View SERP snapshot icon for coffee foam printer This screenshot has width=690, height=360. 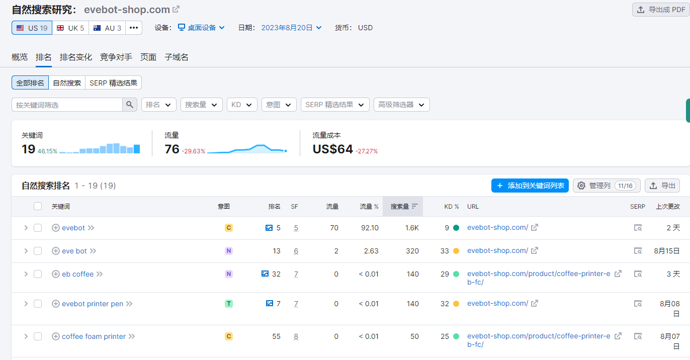pos(638,336)
